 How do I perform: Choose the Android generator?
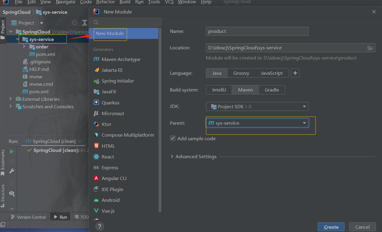107,200
